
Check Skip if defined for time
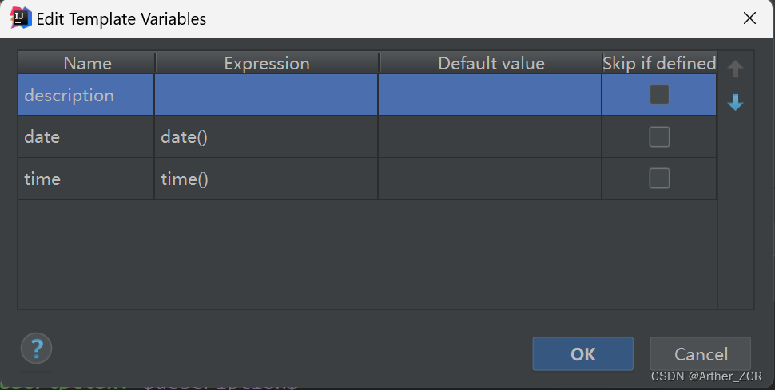point(659,178)
